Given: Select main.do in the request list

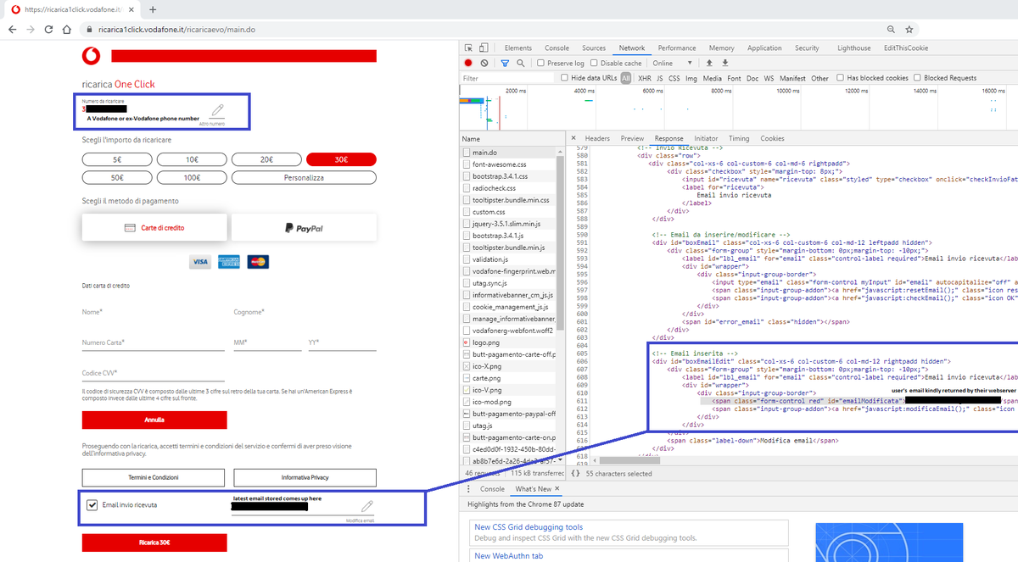Looking at the screenshot, I should coord(508,152).
